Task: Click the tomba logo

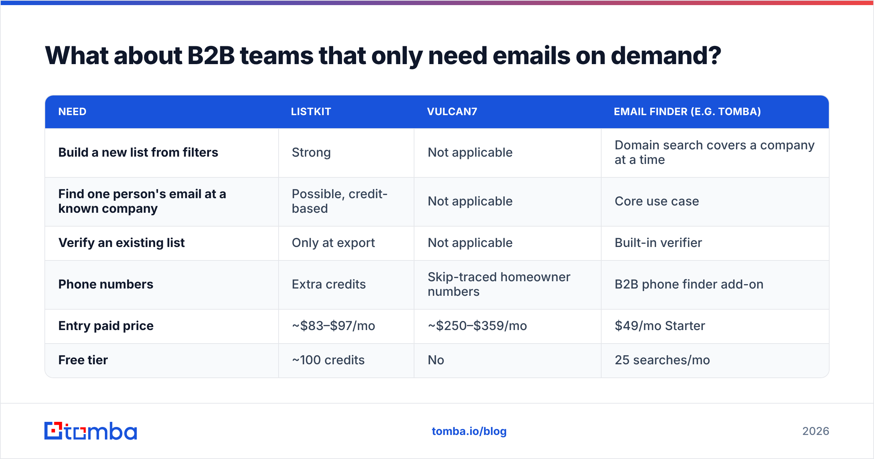Action: click(x=91, y=431)
